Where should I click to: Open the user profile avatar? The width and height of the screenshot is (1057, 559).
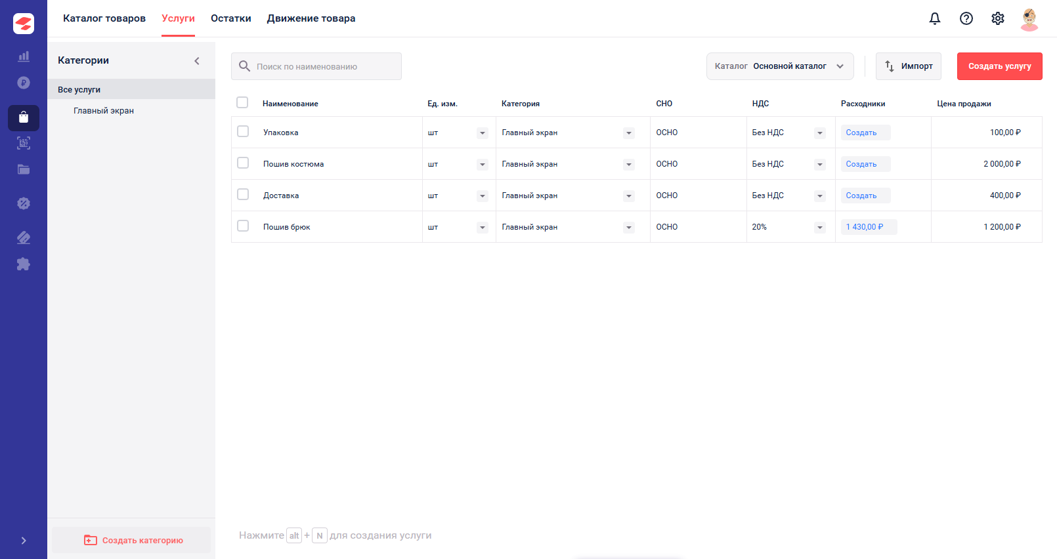click(x=1029, y=19)
